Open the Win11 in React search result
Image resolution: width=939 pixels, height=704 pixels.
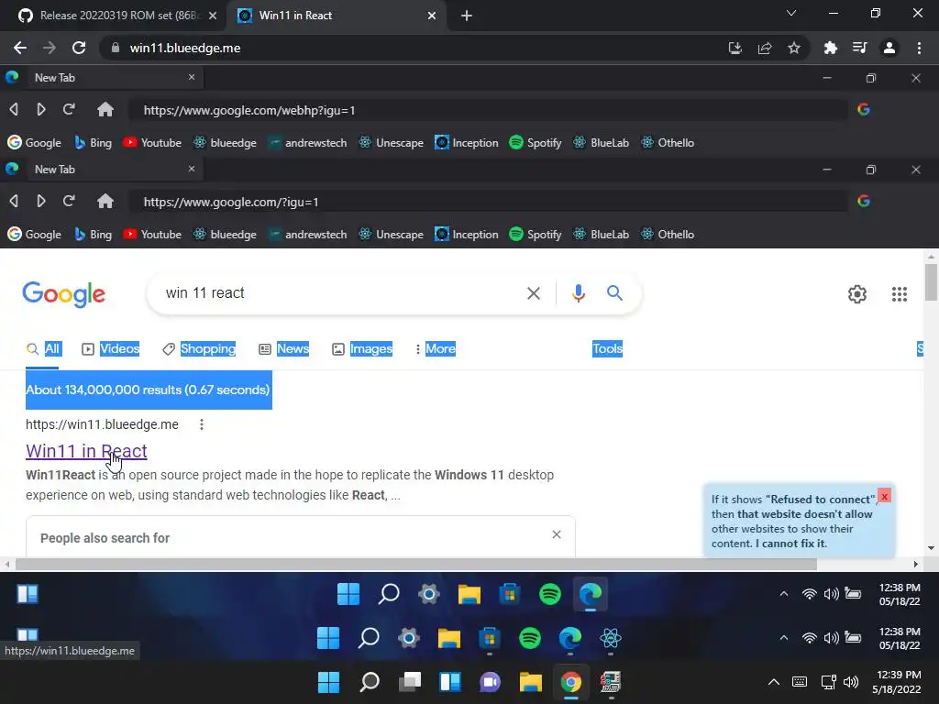(86, 451)
